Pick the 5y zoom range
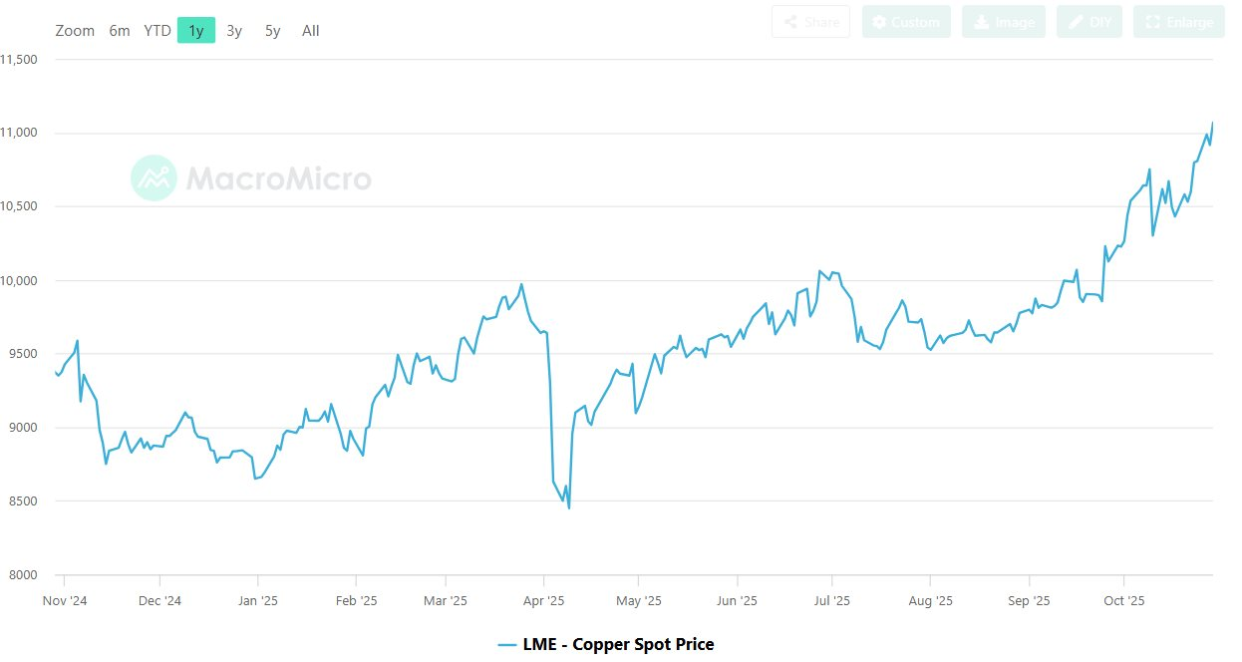This screenshot has height=662, width=1242. pyautogui.click(x=272, y=31)
